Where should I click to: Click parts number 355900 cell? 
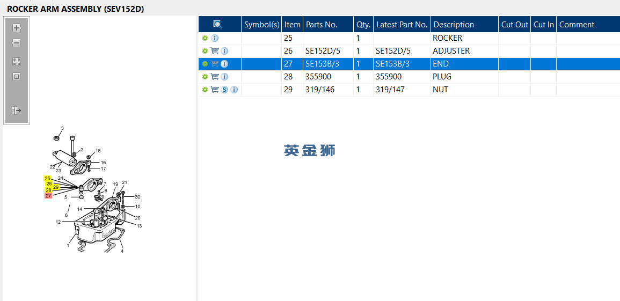(328, 77)
